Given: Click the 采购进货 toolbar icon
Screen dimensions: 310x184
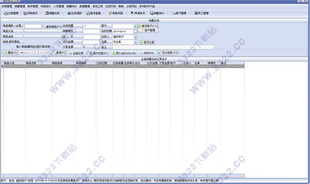Looking at the screenshot, I should click(x=30, y=13).
